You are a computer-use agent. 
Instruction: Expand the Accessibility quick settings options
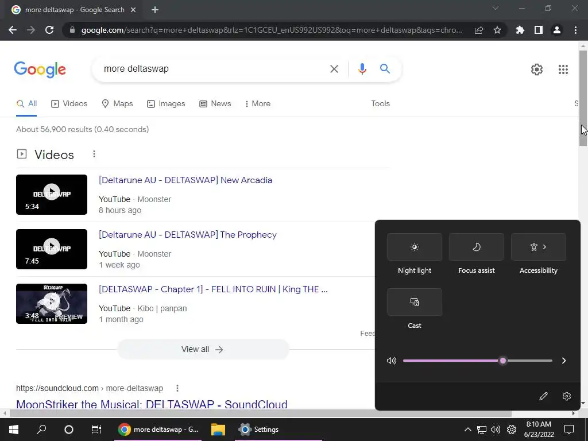click(x=539, y=247)
